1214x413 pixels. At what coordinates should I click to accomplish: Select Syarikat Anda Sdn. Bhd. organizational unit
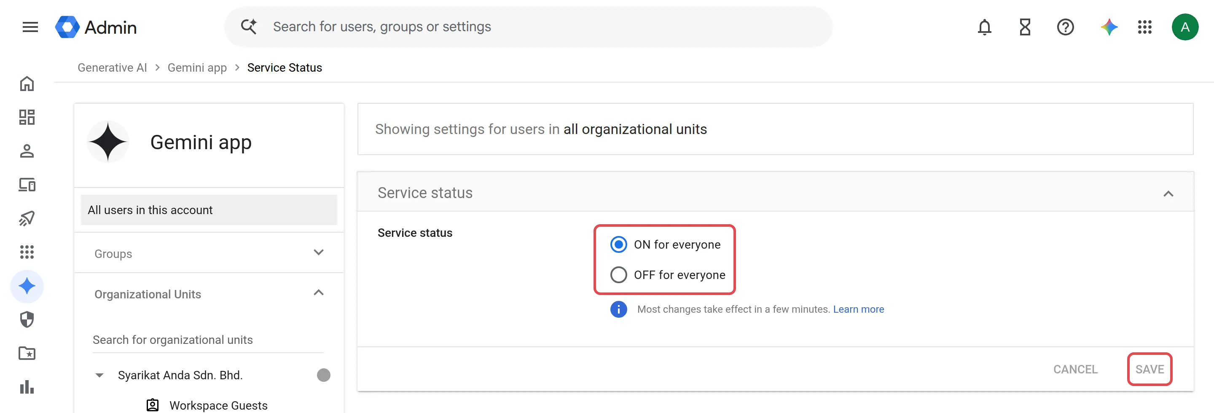click(x=180, y=375)
